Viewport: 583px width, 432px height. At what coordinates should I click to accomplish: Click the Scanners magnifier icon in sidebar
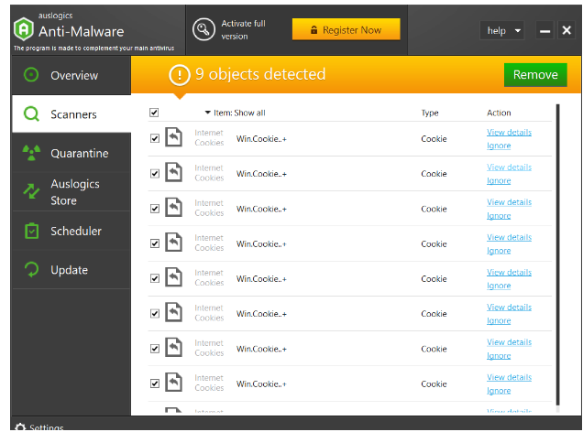(31, 113)
